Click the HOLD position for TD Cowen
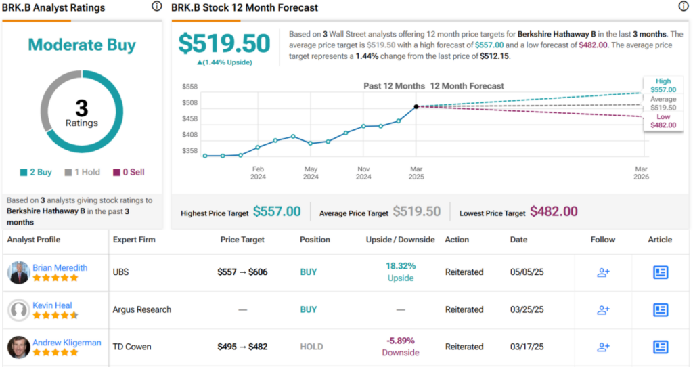The image size is (693, 367). click(x=311, y=347)
